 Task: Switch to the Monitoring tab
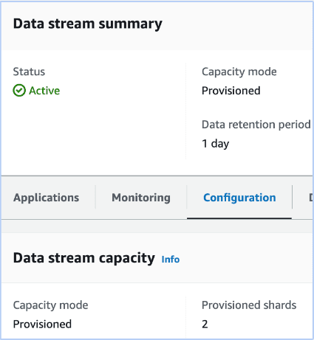[x=141, y=198]
